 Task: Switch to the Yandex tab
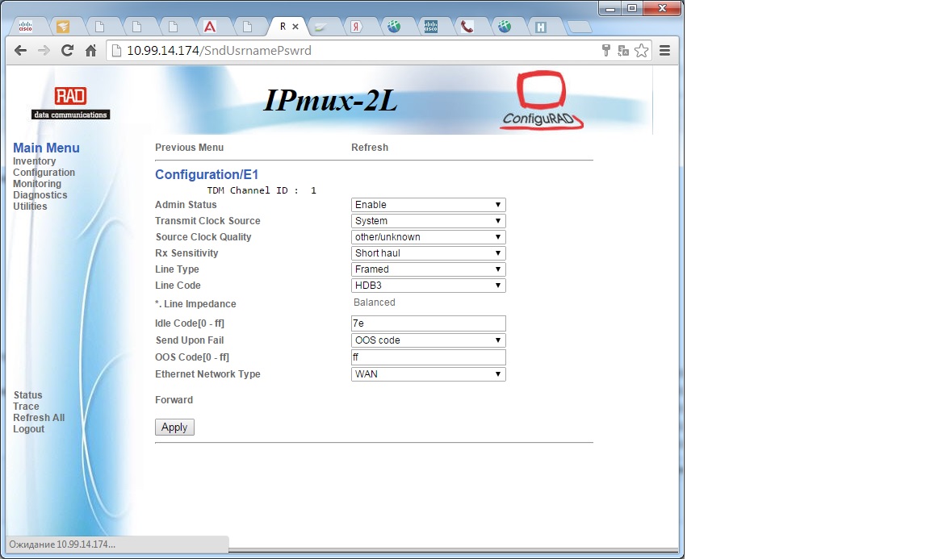coord(356,27)
